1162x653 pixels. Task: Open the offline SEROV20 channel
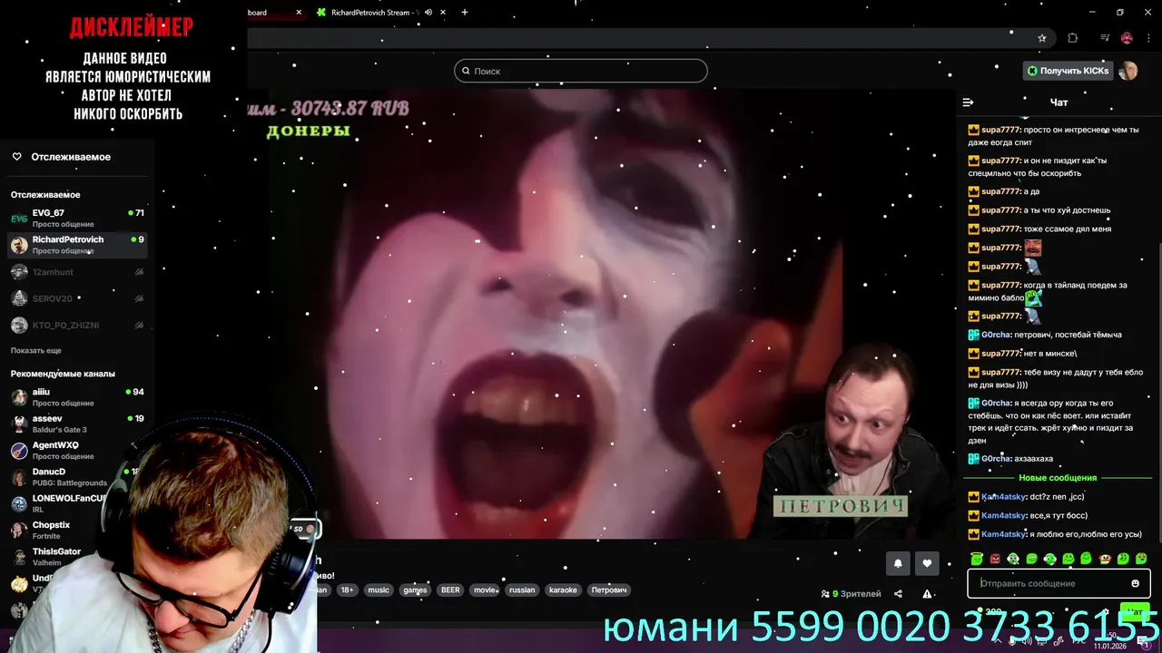click(77, 298)
